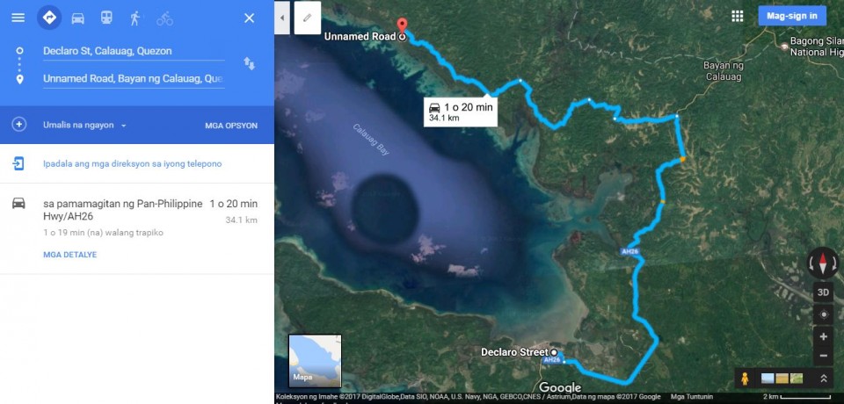Swap origin and destination arrows
The image size is (844, 404).
coord(249,63)
